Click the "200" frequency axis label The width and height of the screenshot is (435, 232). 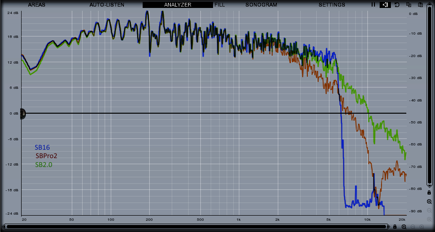tap(149, 219)
